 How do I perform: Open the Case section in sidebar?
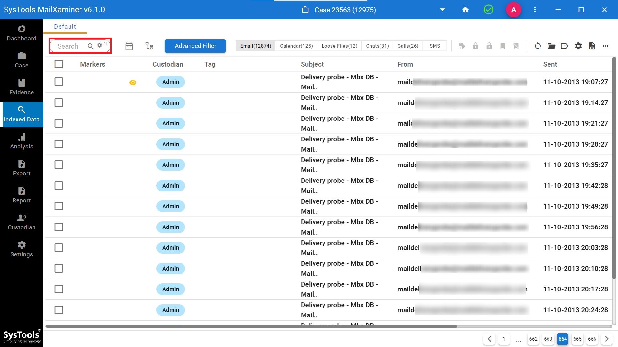22,60
